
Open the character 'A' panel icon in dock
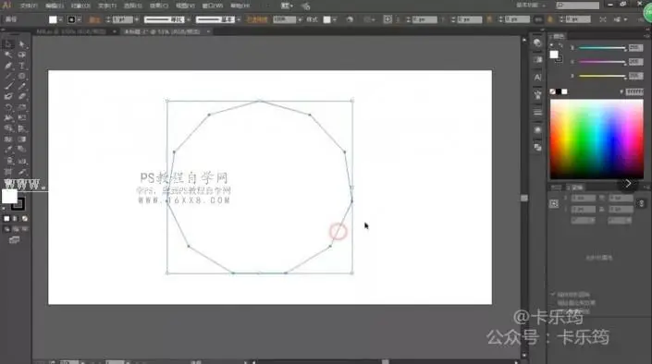point(537,78)
